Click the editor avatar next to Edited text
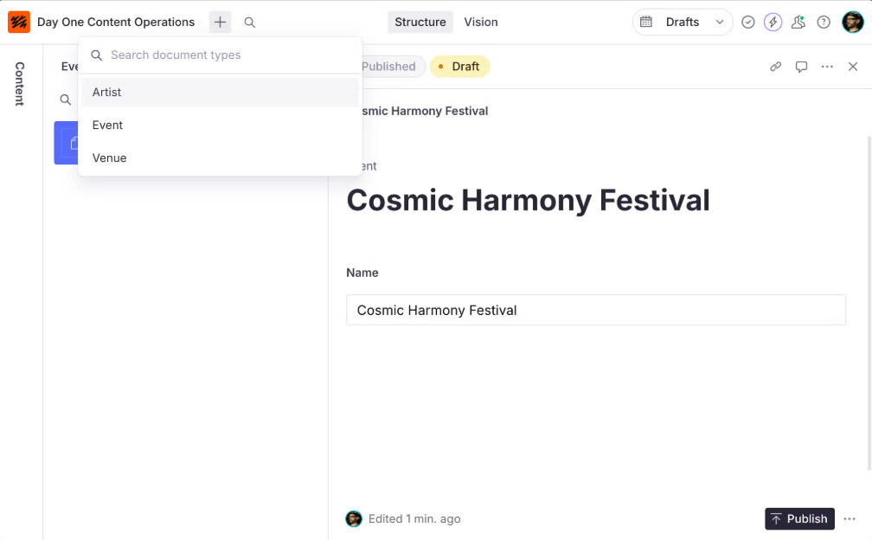The image size is (872, 540). tap(354, 519)
